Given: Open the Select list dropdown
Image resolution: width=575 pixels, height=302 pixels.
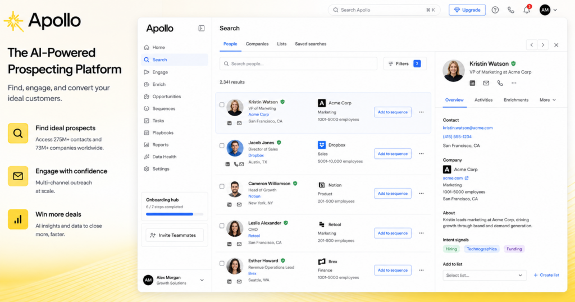Looking at the screenshot, I should [485, 275].
